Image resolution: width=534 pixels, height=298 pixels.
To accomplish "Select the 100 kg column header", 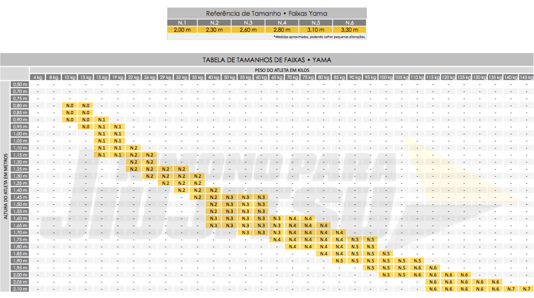I will coord(386,77).
